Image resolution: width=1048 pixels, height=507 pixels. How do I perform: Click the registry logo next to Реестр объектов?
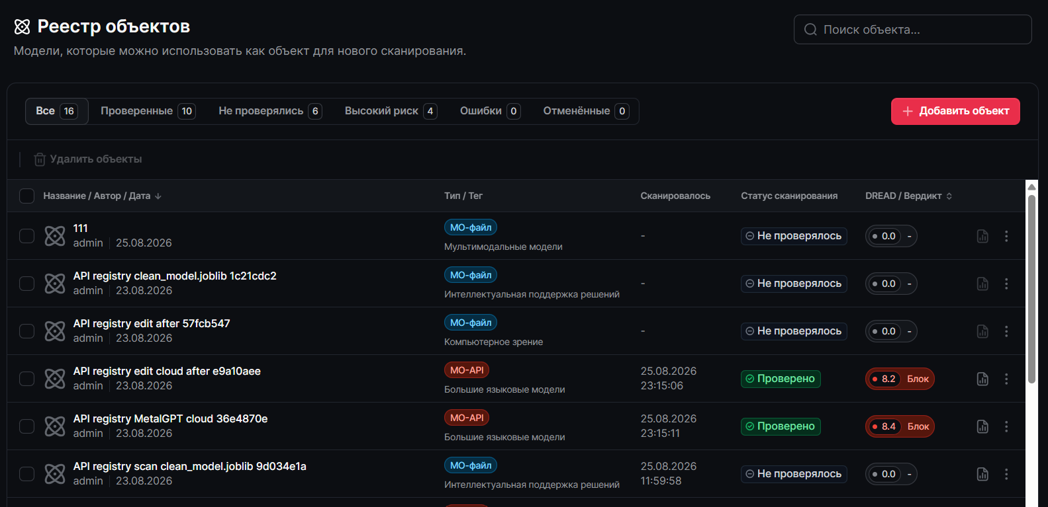click(x=23, y=26)
